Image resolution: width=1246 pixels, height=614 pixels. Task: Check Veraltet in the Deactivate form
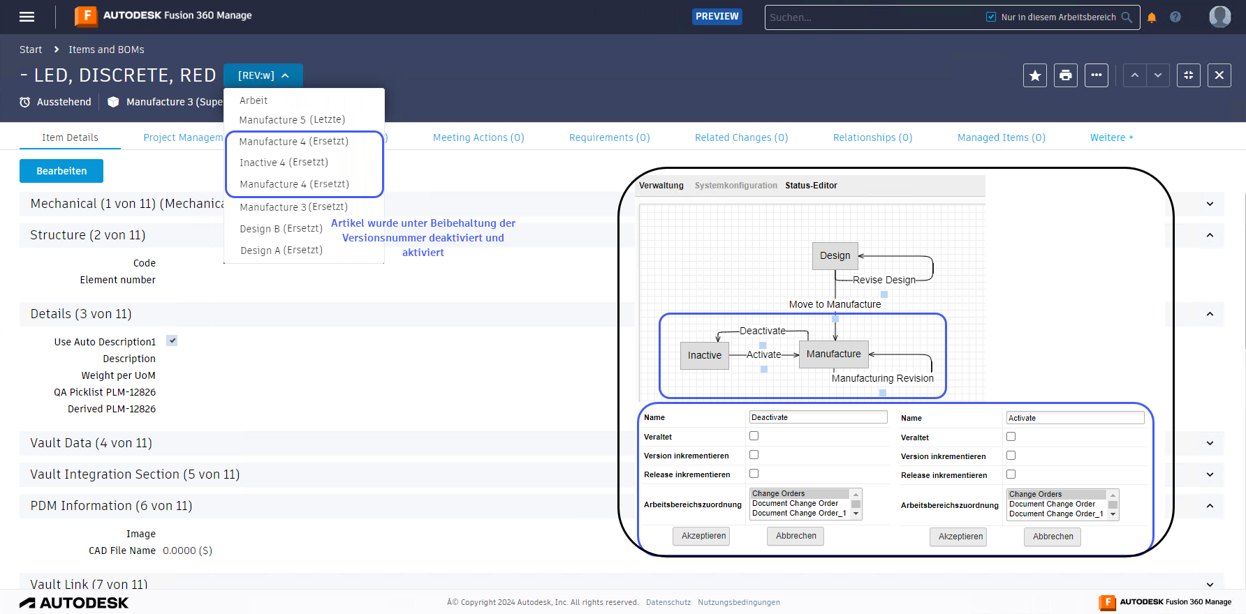point(754,436)
